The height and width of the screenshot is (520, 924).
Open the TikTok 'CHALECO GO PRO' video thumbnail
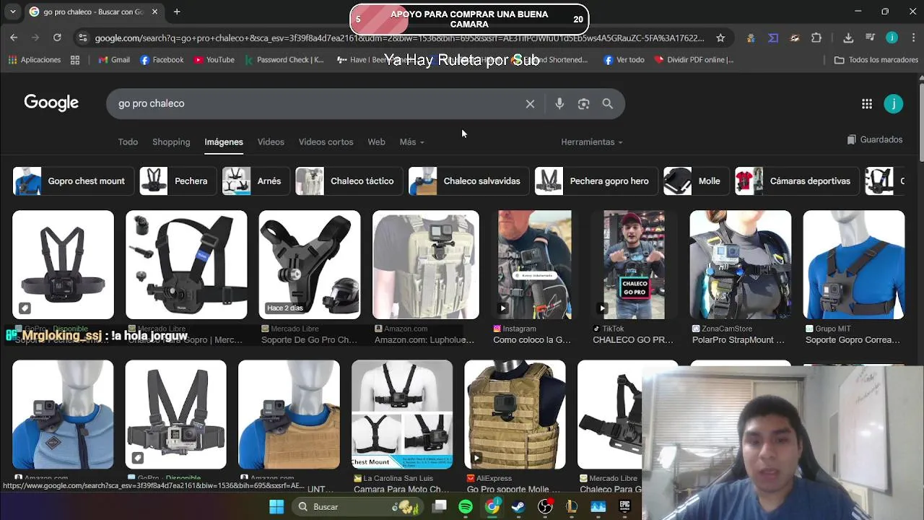point(634,264)
